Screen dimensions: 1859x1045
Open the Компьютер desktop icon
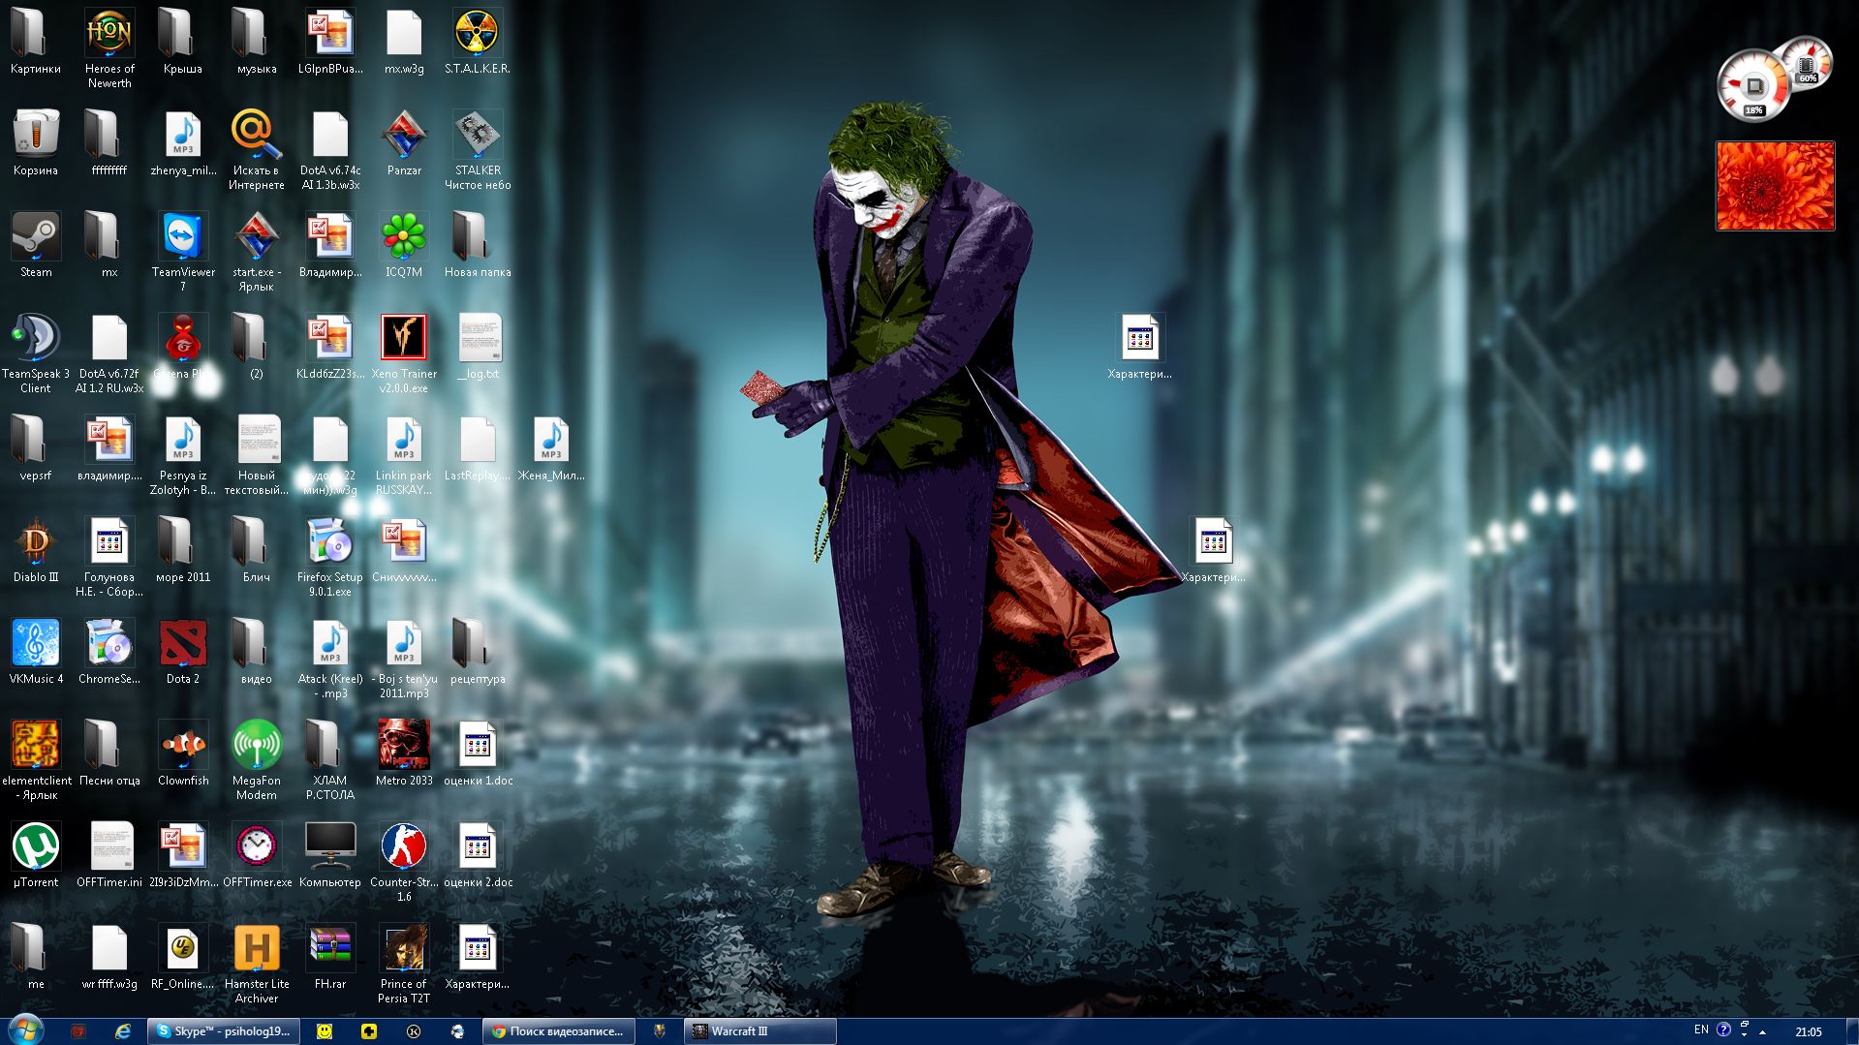330,855
